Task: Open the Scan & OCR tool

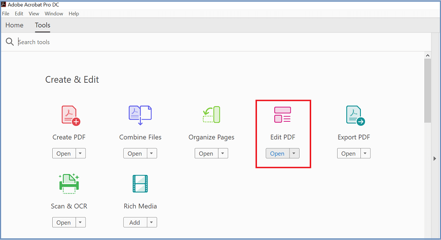Action: tap(63, 223)
